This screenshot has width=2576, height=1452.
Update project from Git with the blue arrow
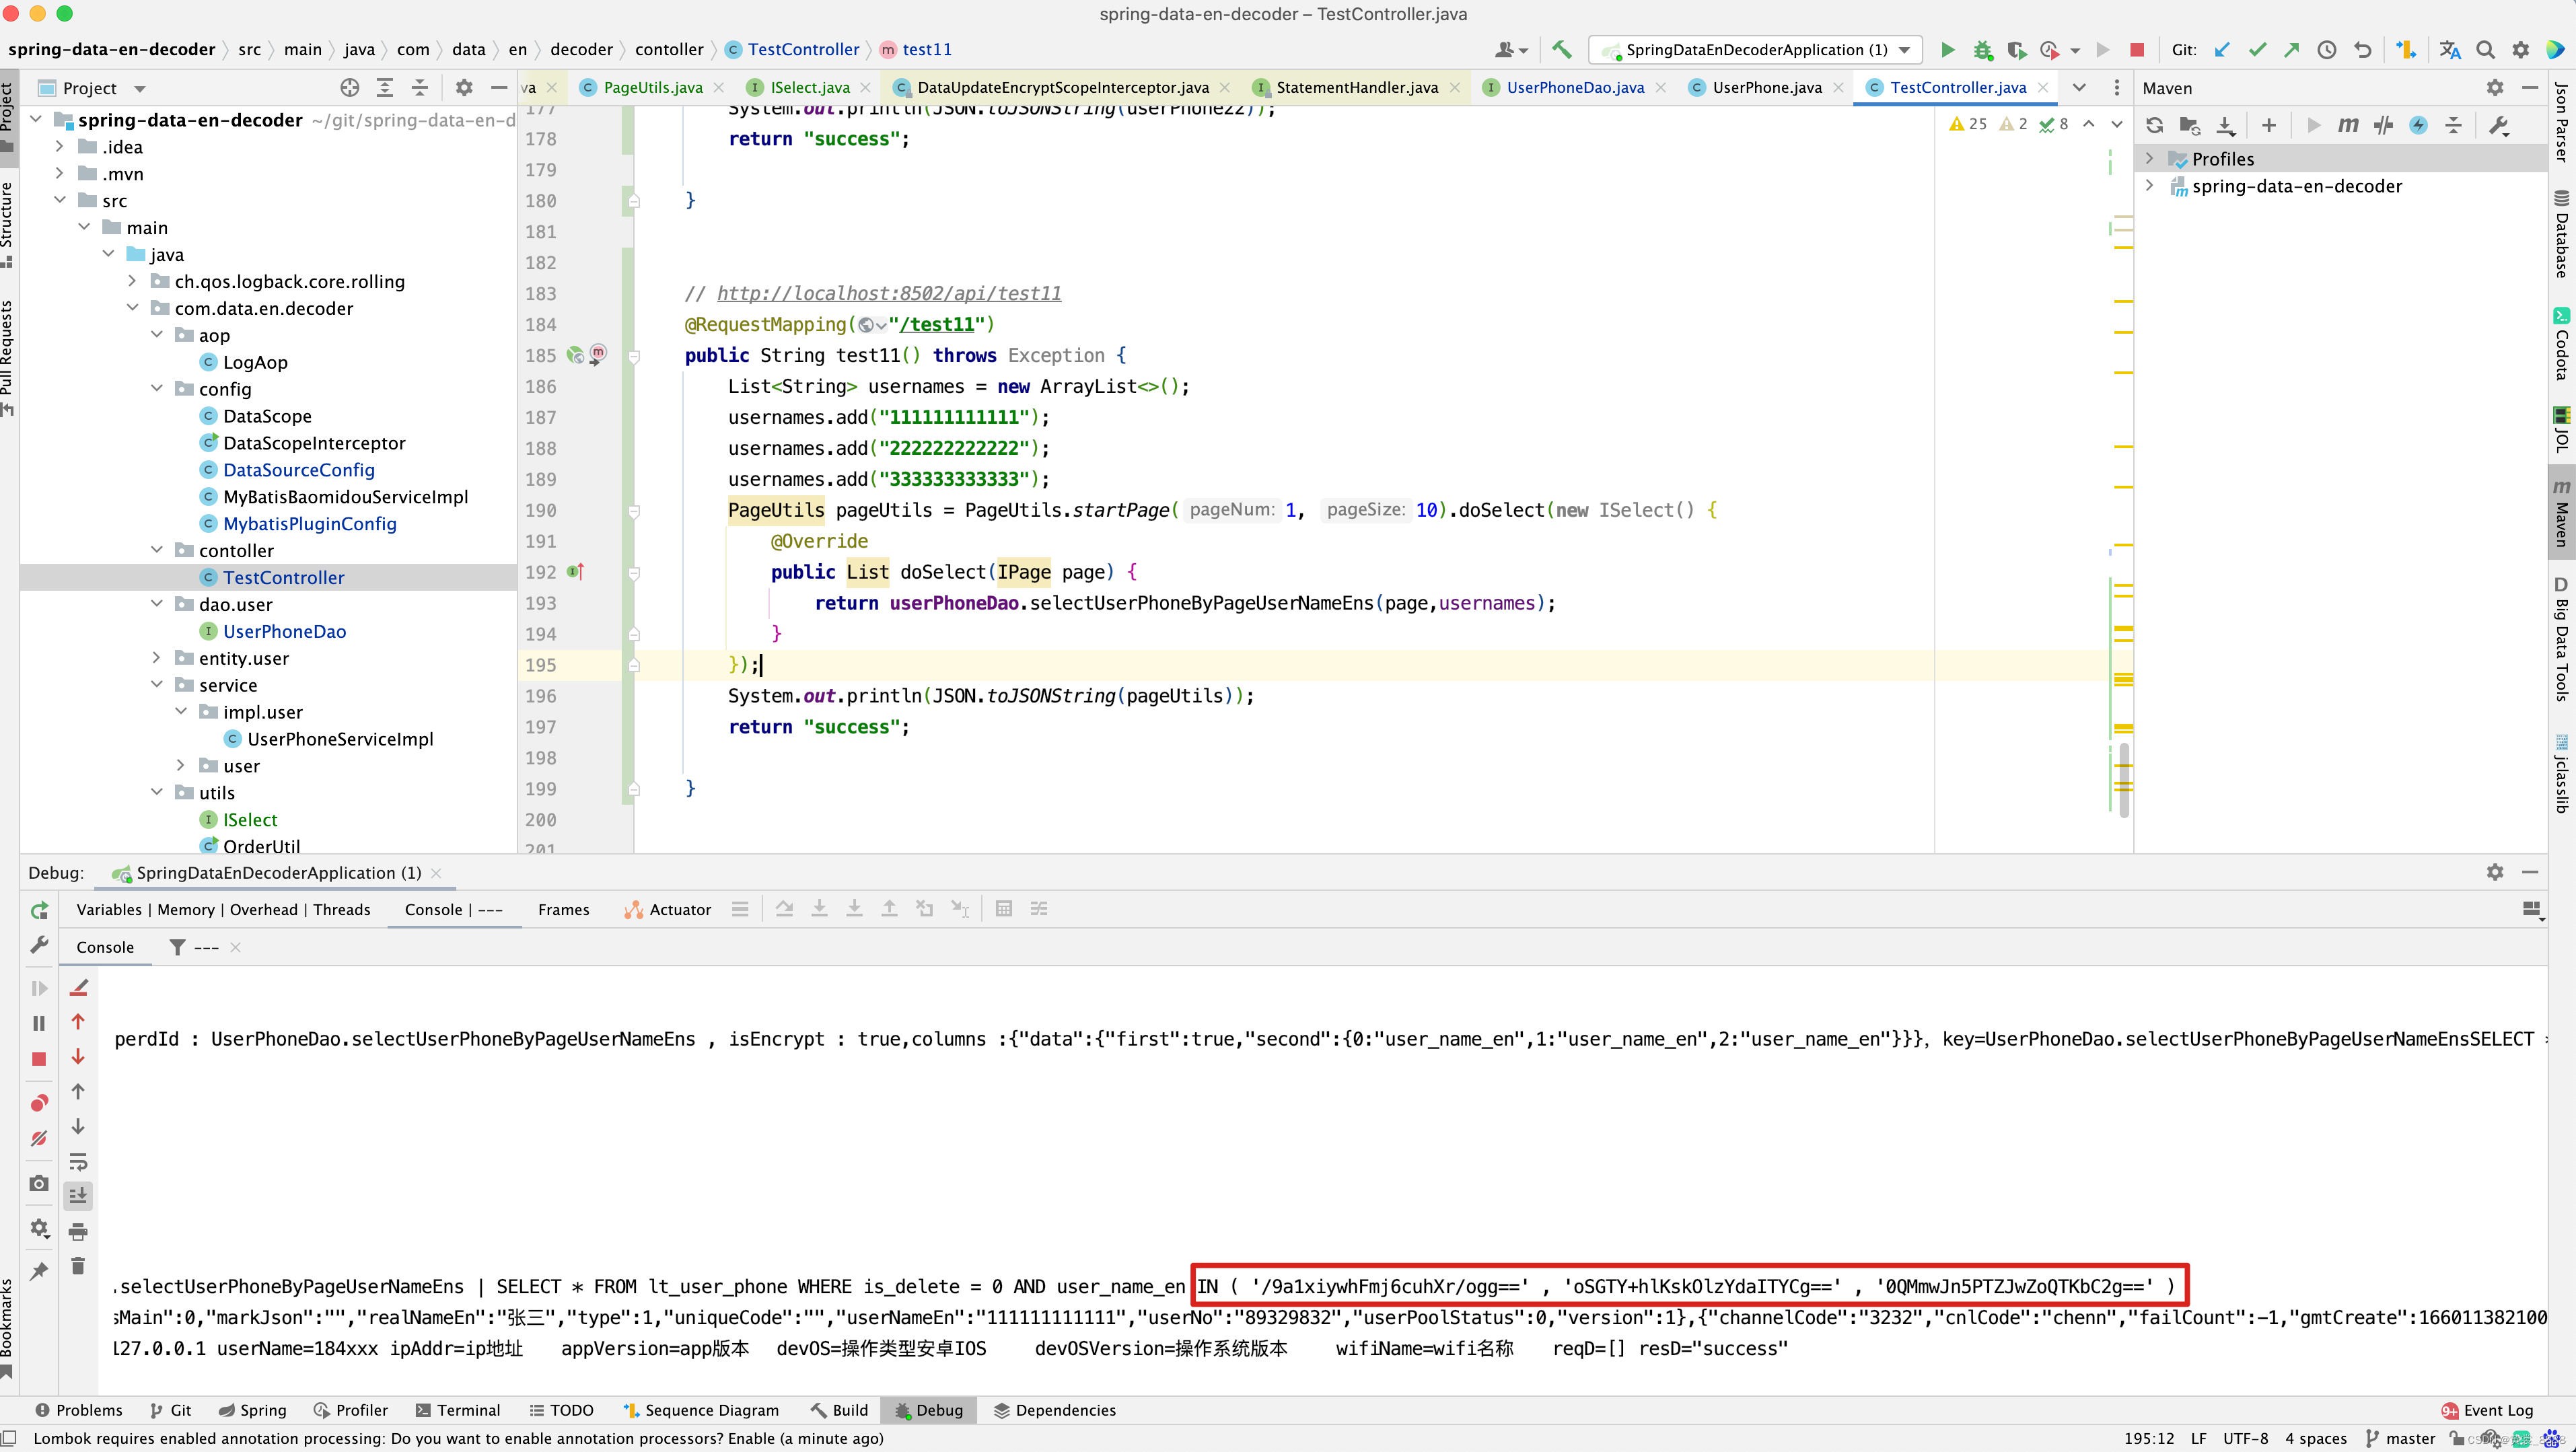pyautogui.click(x=2221, y=49)
